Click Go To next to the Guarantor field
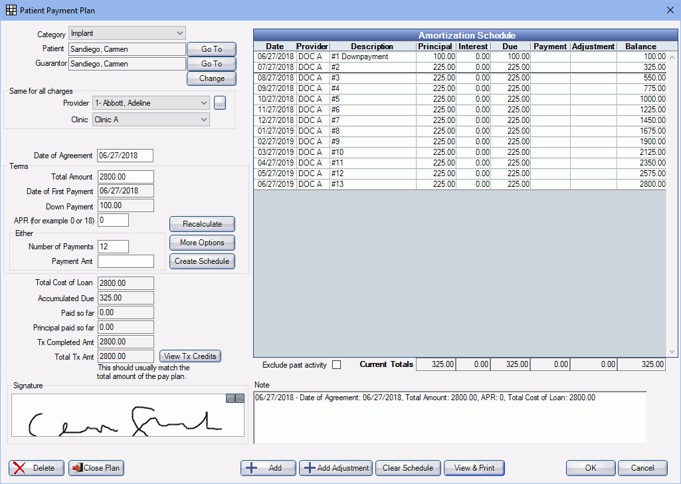This screenshot has width=681, height=484. point(211,64)
